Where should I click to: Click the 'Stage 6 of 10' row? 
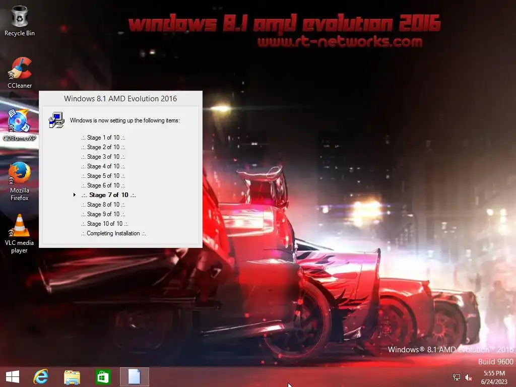103,185
